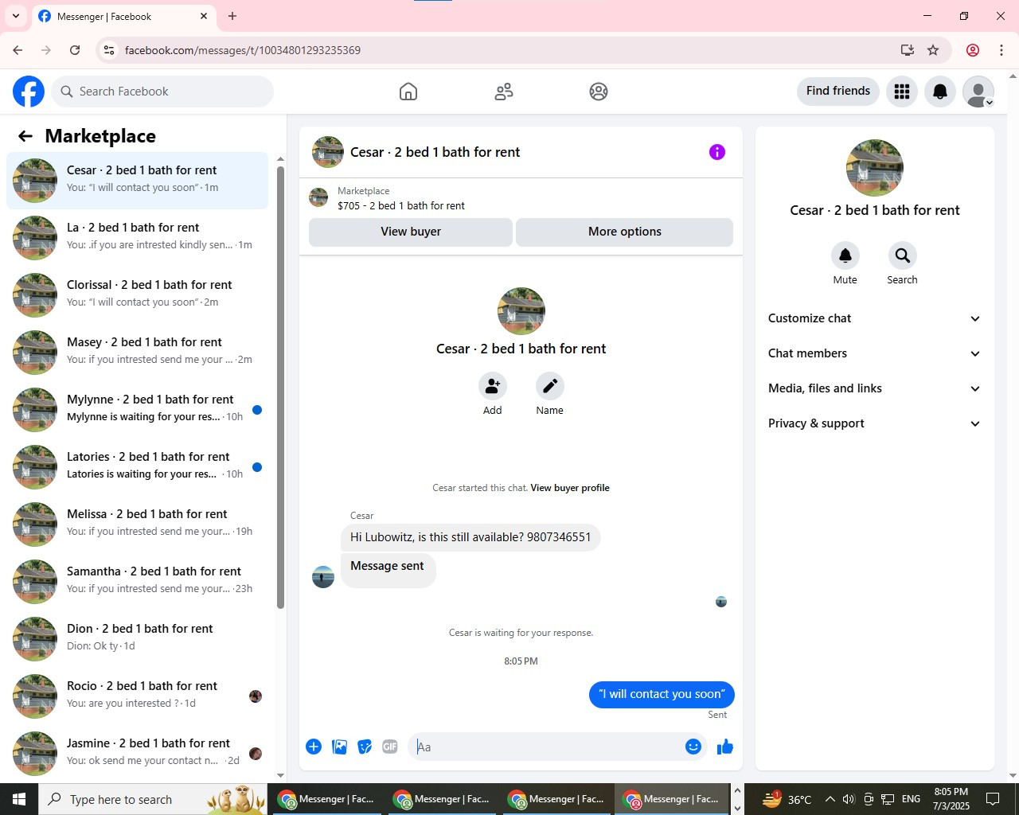The width and height of the screenshot is (1019, 815).
Task: Expand the Customize chat section
Action: 875,318
